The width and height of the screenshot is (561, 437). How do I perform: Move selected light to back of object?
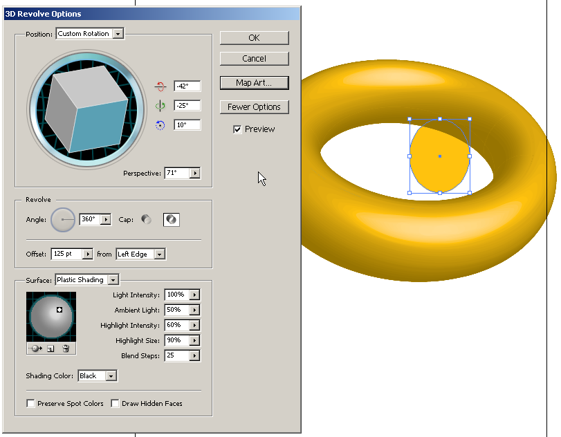coord(37,348)
